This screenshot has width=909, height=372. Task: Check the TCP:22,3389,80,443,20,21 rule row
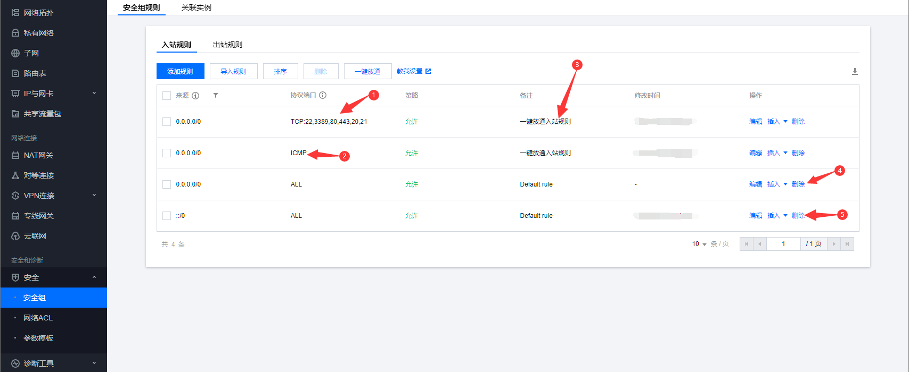[167, 122]
